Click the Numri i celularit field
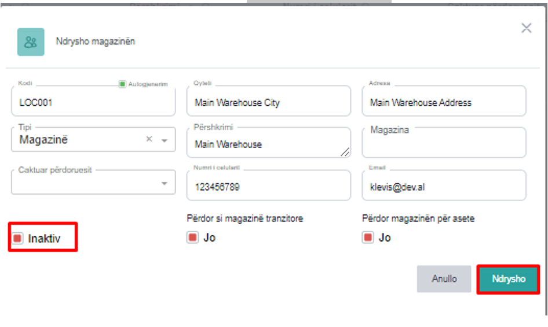Viewport: 548px width, 327px height. click(x=268, y=187)
